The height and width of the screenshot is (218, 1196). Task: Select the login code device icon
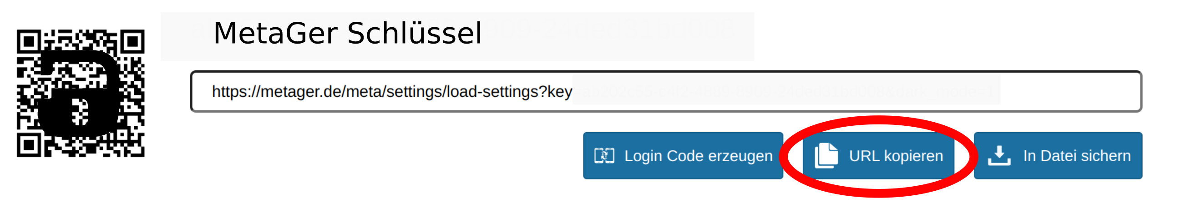pos(604,156)
